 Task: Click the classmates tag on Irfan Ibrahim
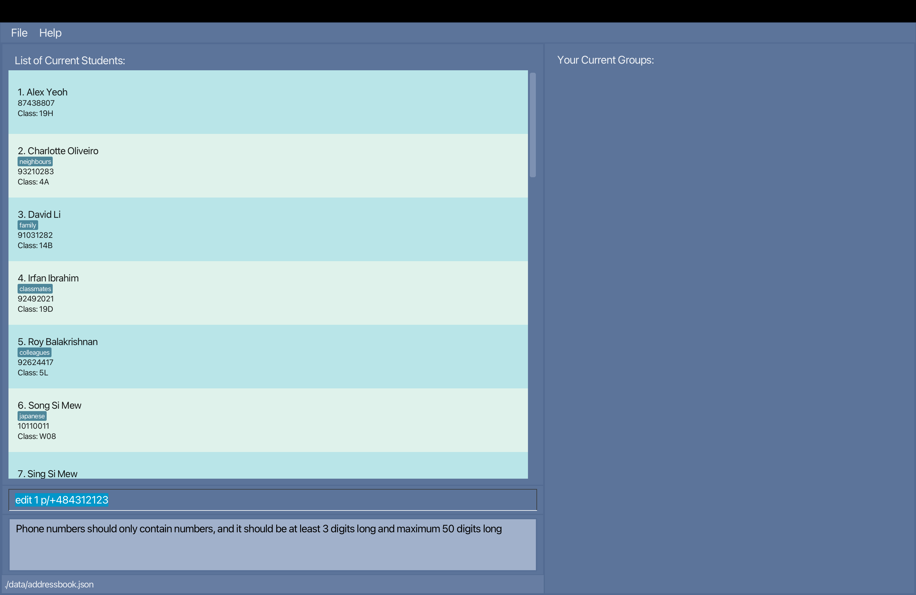35,289
